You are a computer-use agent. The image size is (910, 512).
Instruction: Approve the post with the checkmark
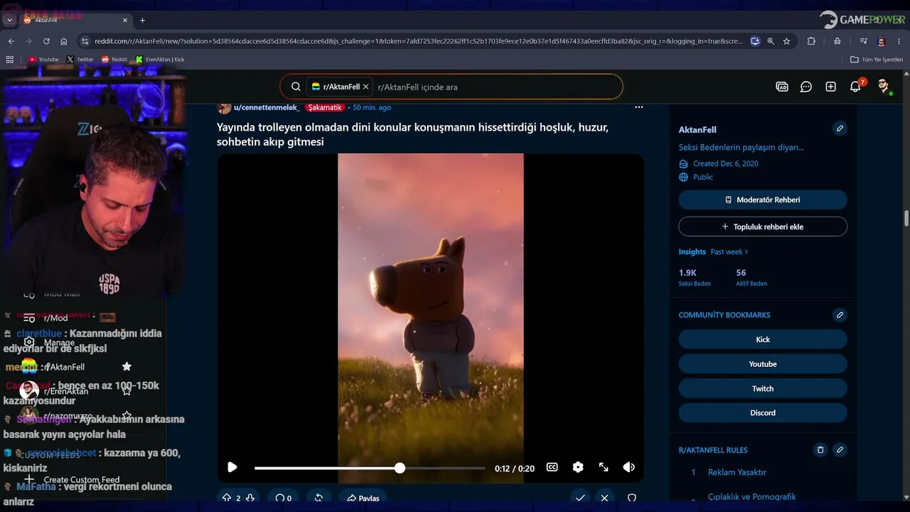580,498
